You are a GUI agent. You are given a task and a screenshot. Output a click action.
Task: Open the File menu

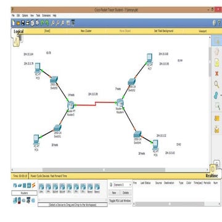pyautogui.click(x=13, y=15)
